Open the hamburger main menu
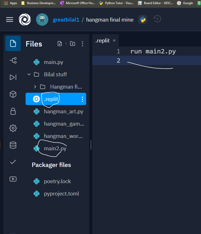The width and height of the screenshot is (201, 234). [x=9, y=20]
